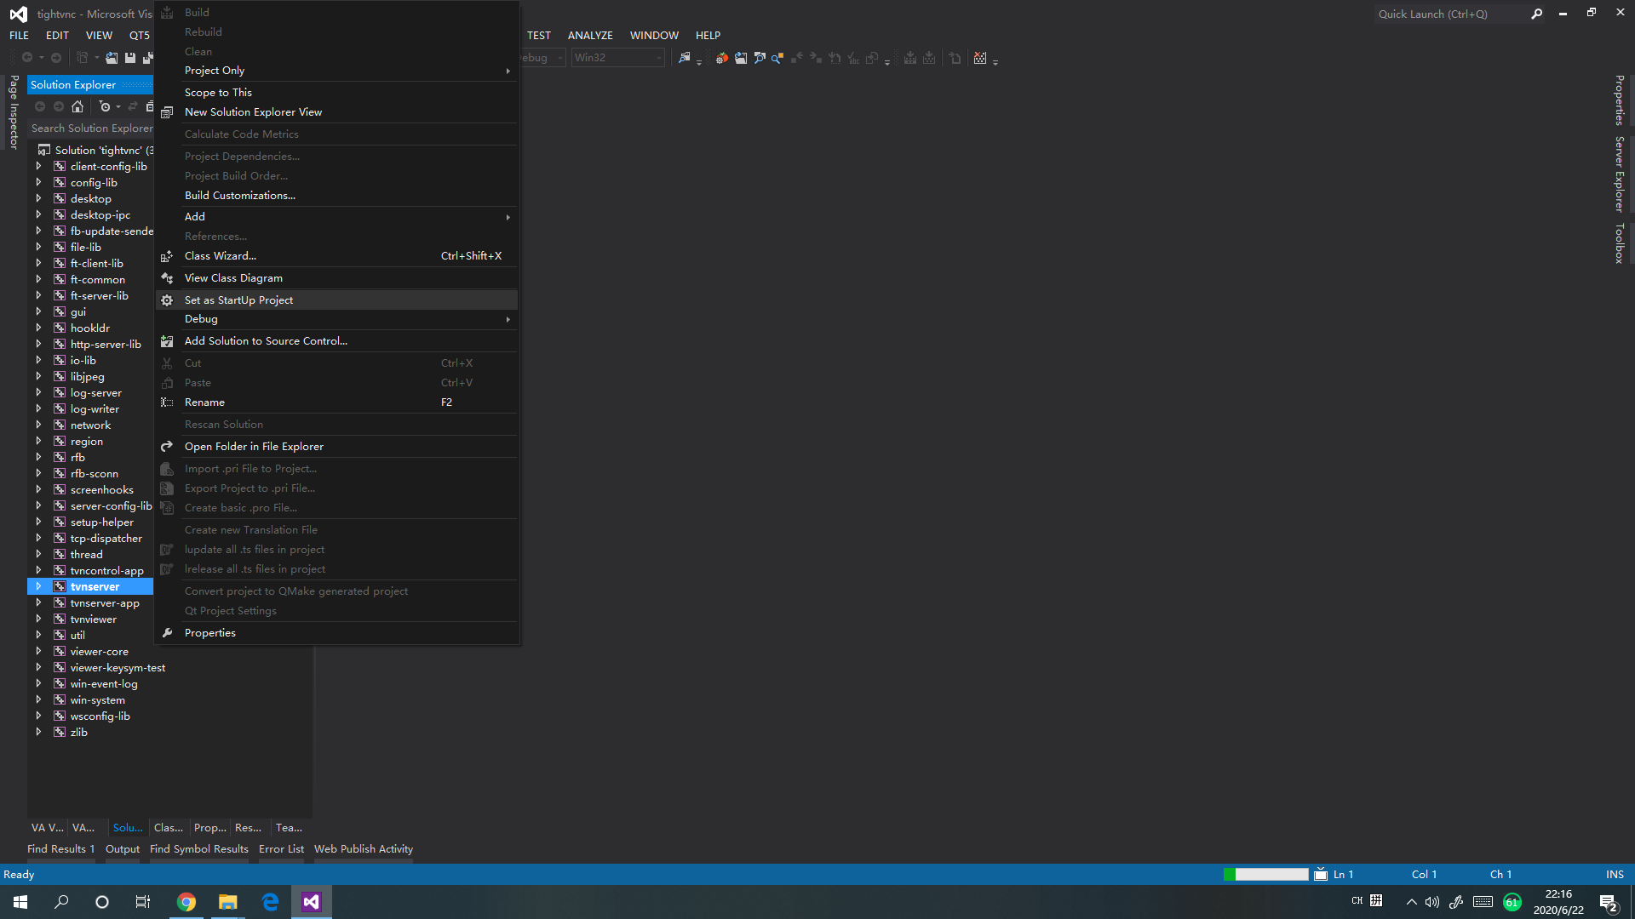Select the Home icon in Solution Explorer toolbar
Image resolution: width=1635 pixels, height=919 pixels.
click(77, 106)
